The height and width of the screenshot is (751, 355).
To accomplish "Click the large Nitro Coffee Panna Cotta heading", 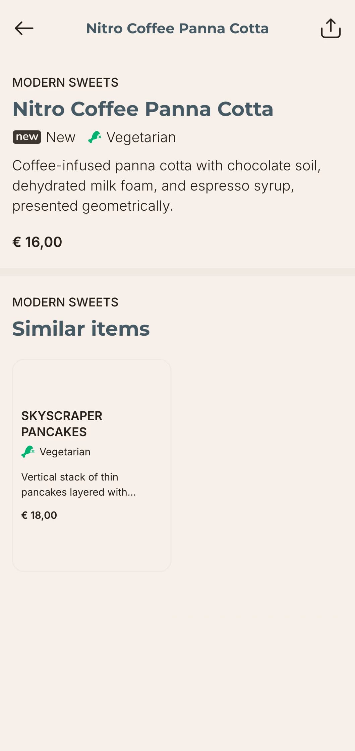I will pos(143,109).
